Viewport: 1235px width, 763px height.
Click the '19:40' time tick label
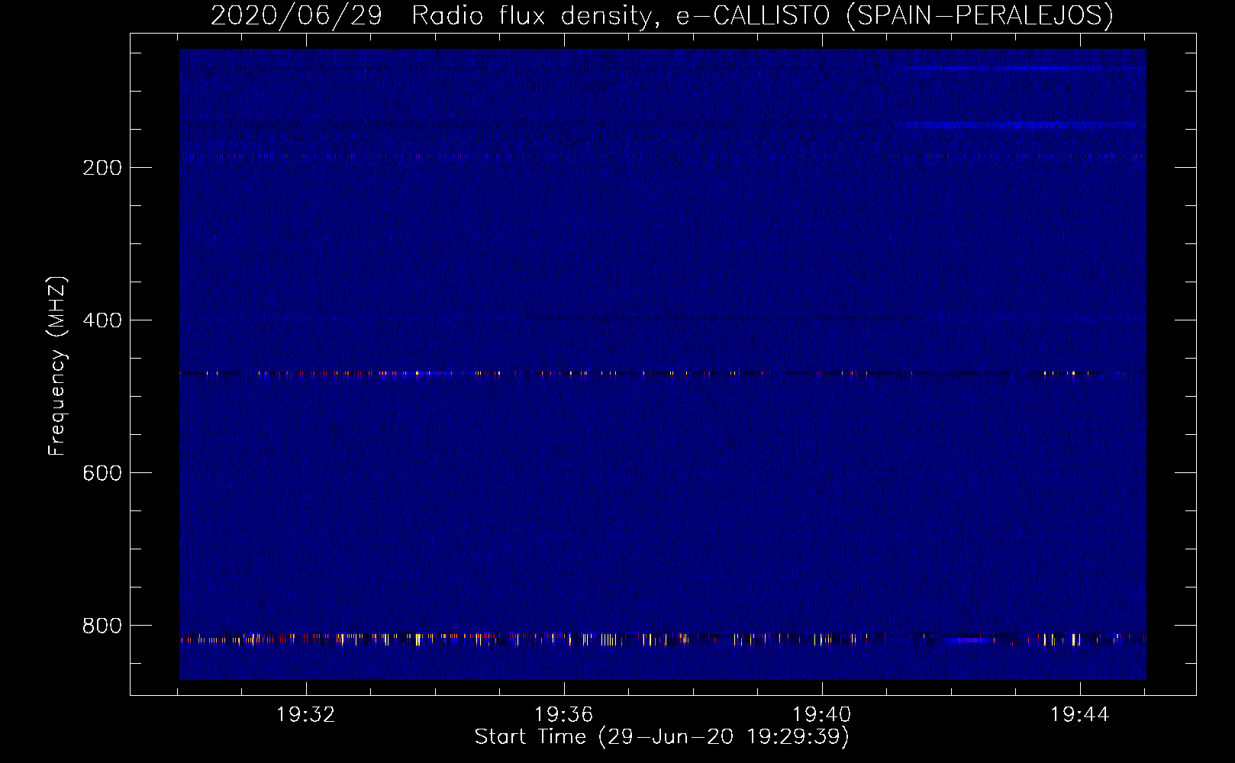[x=822, y=715]
